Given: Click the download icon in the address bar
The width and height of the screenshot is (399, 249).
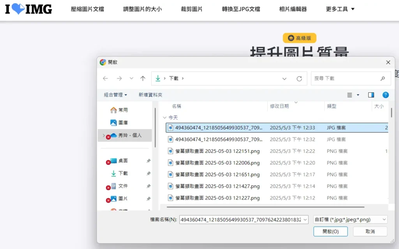Looking at the screenshot, I should point(158,78).
